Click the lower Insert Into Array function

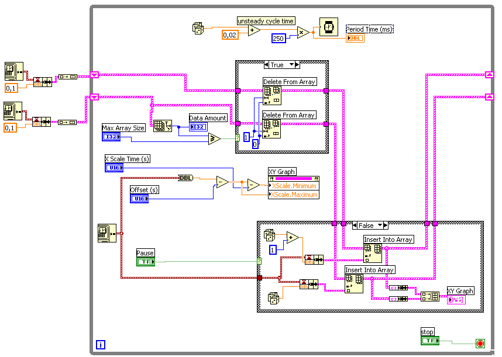coord(354,283)
